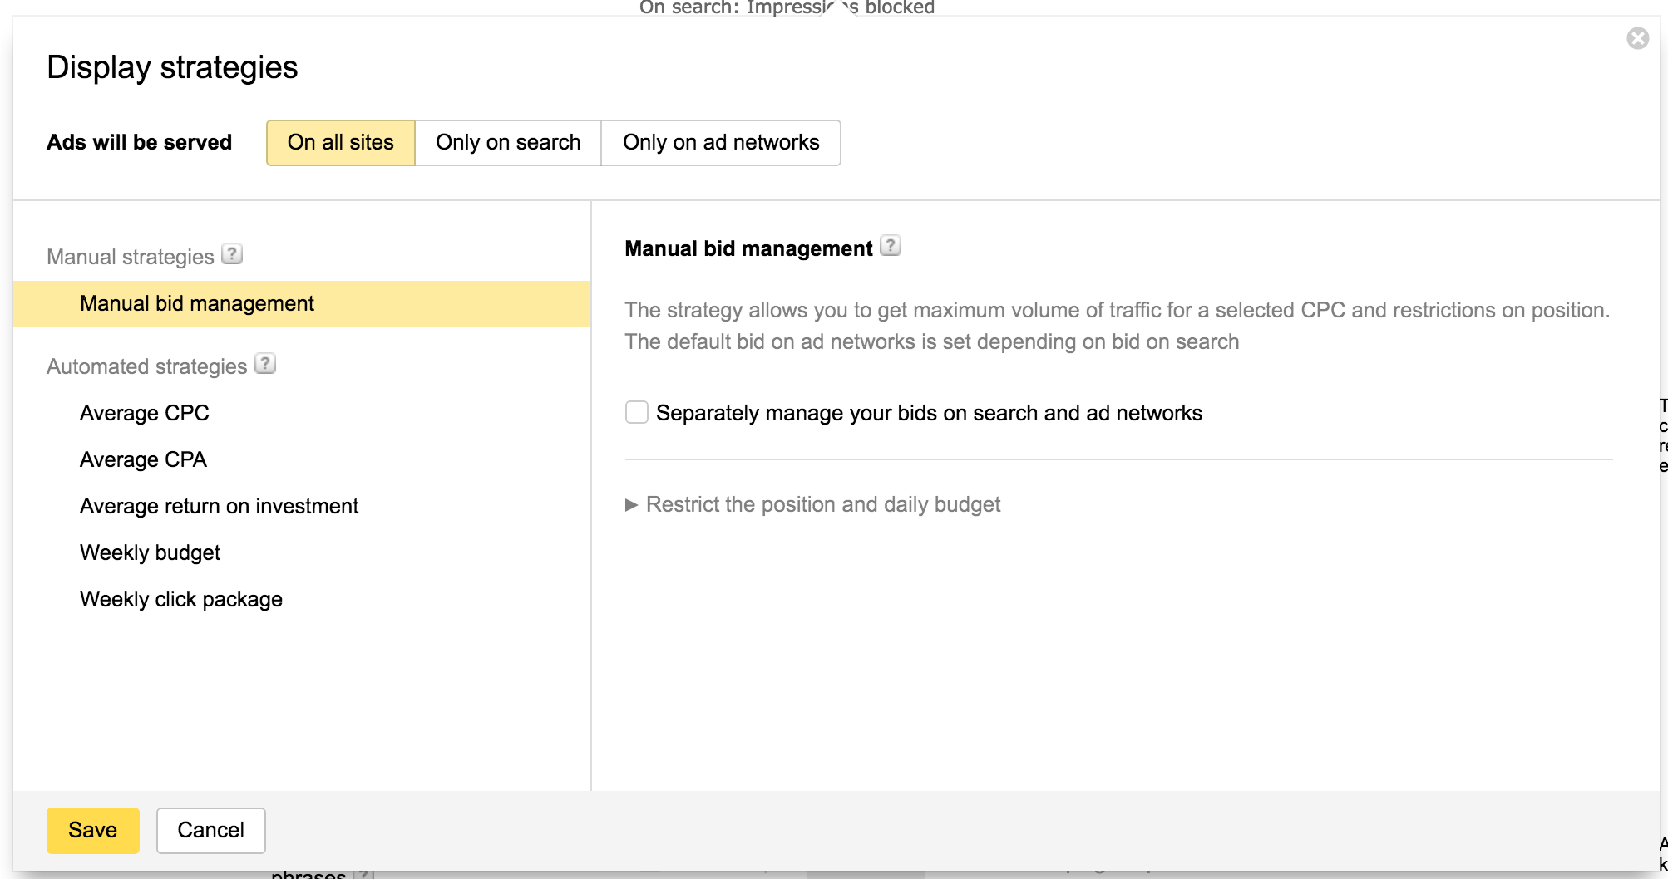Switch to Only on search
The width and height of the screenshot is (1668, 879).
click(507, 142)
